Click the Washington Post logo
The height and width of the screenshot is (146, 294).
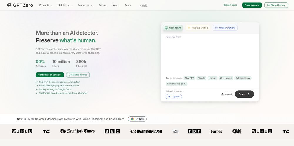click(x=146, y=131)
